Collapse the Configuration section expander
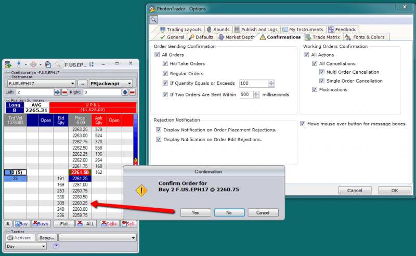416x256 pixels. [8, 72]
